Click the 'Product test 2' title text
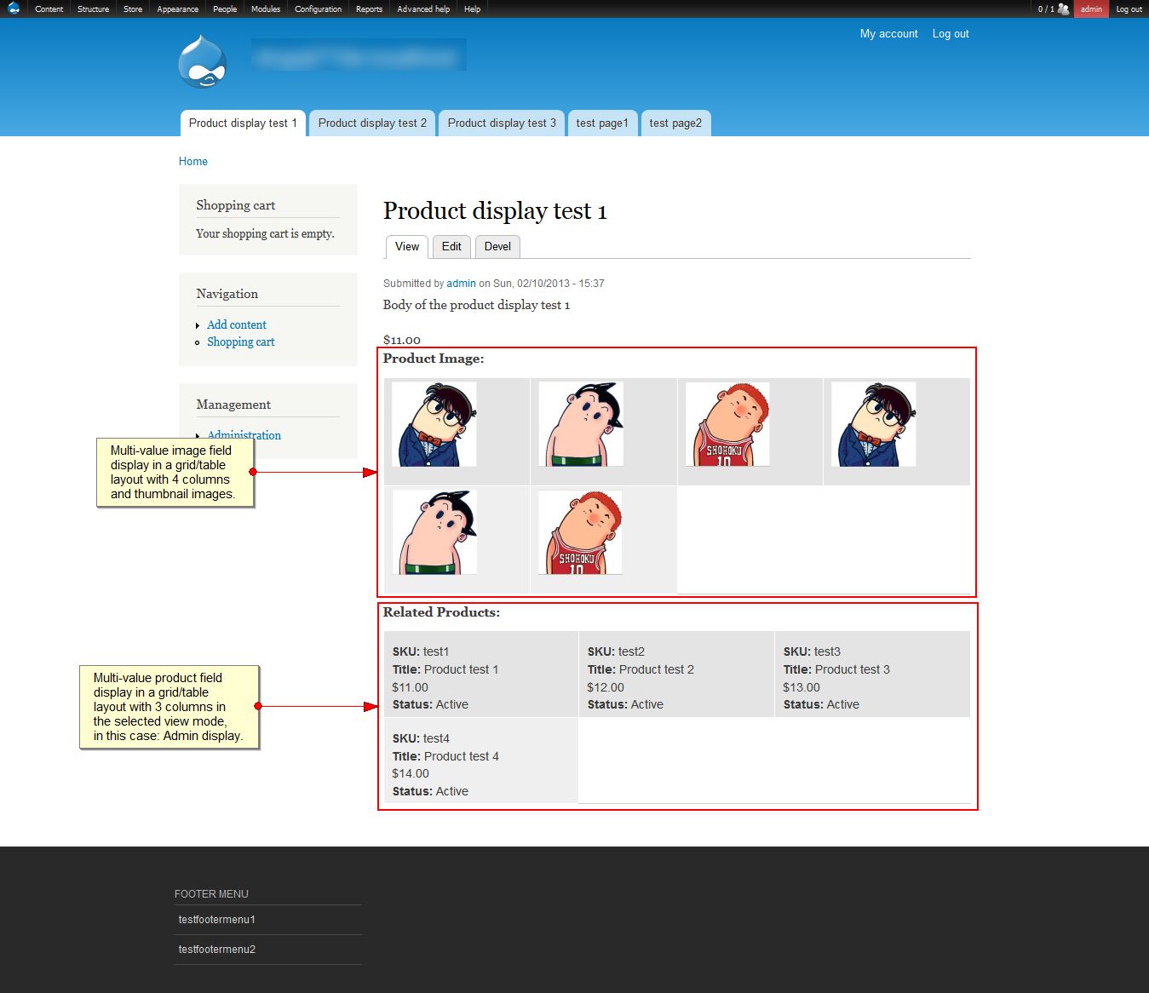Screen dimensions: 1149x993 point(657,670)
